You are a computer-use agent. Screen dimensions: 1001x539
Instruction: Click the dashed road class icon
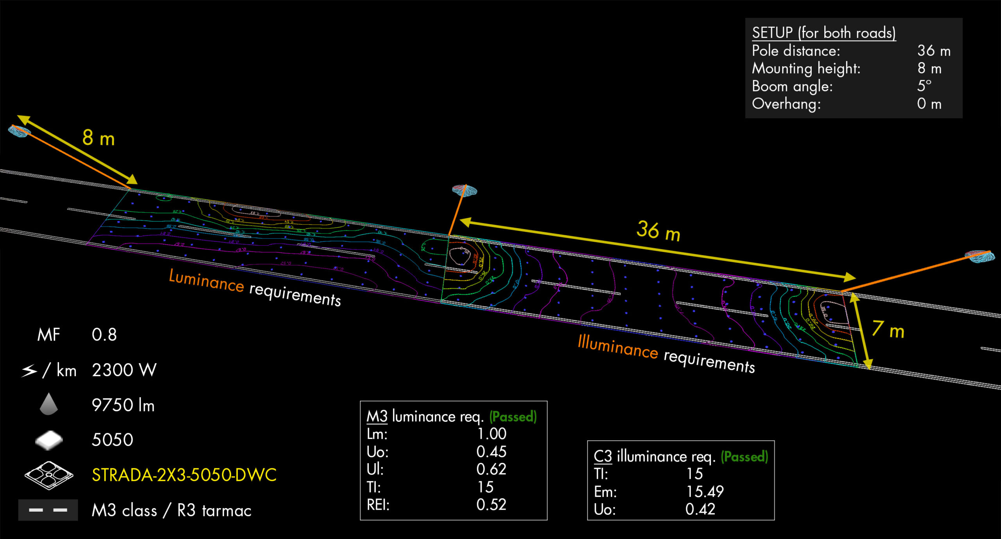[48, 510]
